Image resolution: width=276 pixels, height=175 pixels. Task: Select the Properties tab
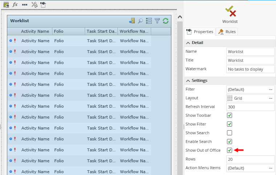[x=200, y=32]
